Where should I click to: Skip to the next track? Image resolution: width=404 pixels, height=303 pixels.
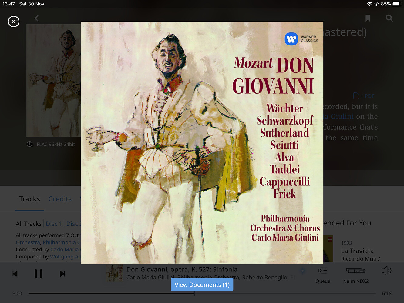(62, 274)
